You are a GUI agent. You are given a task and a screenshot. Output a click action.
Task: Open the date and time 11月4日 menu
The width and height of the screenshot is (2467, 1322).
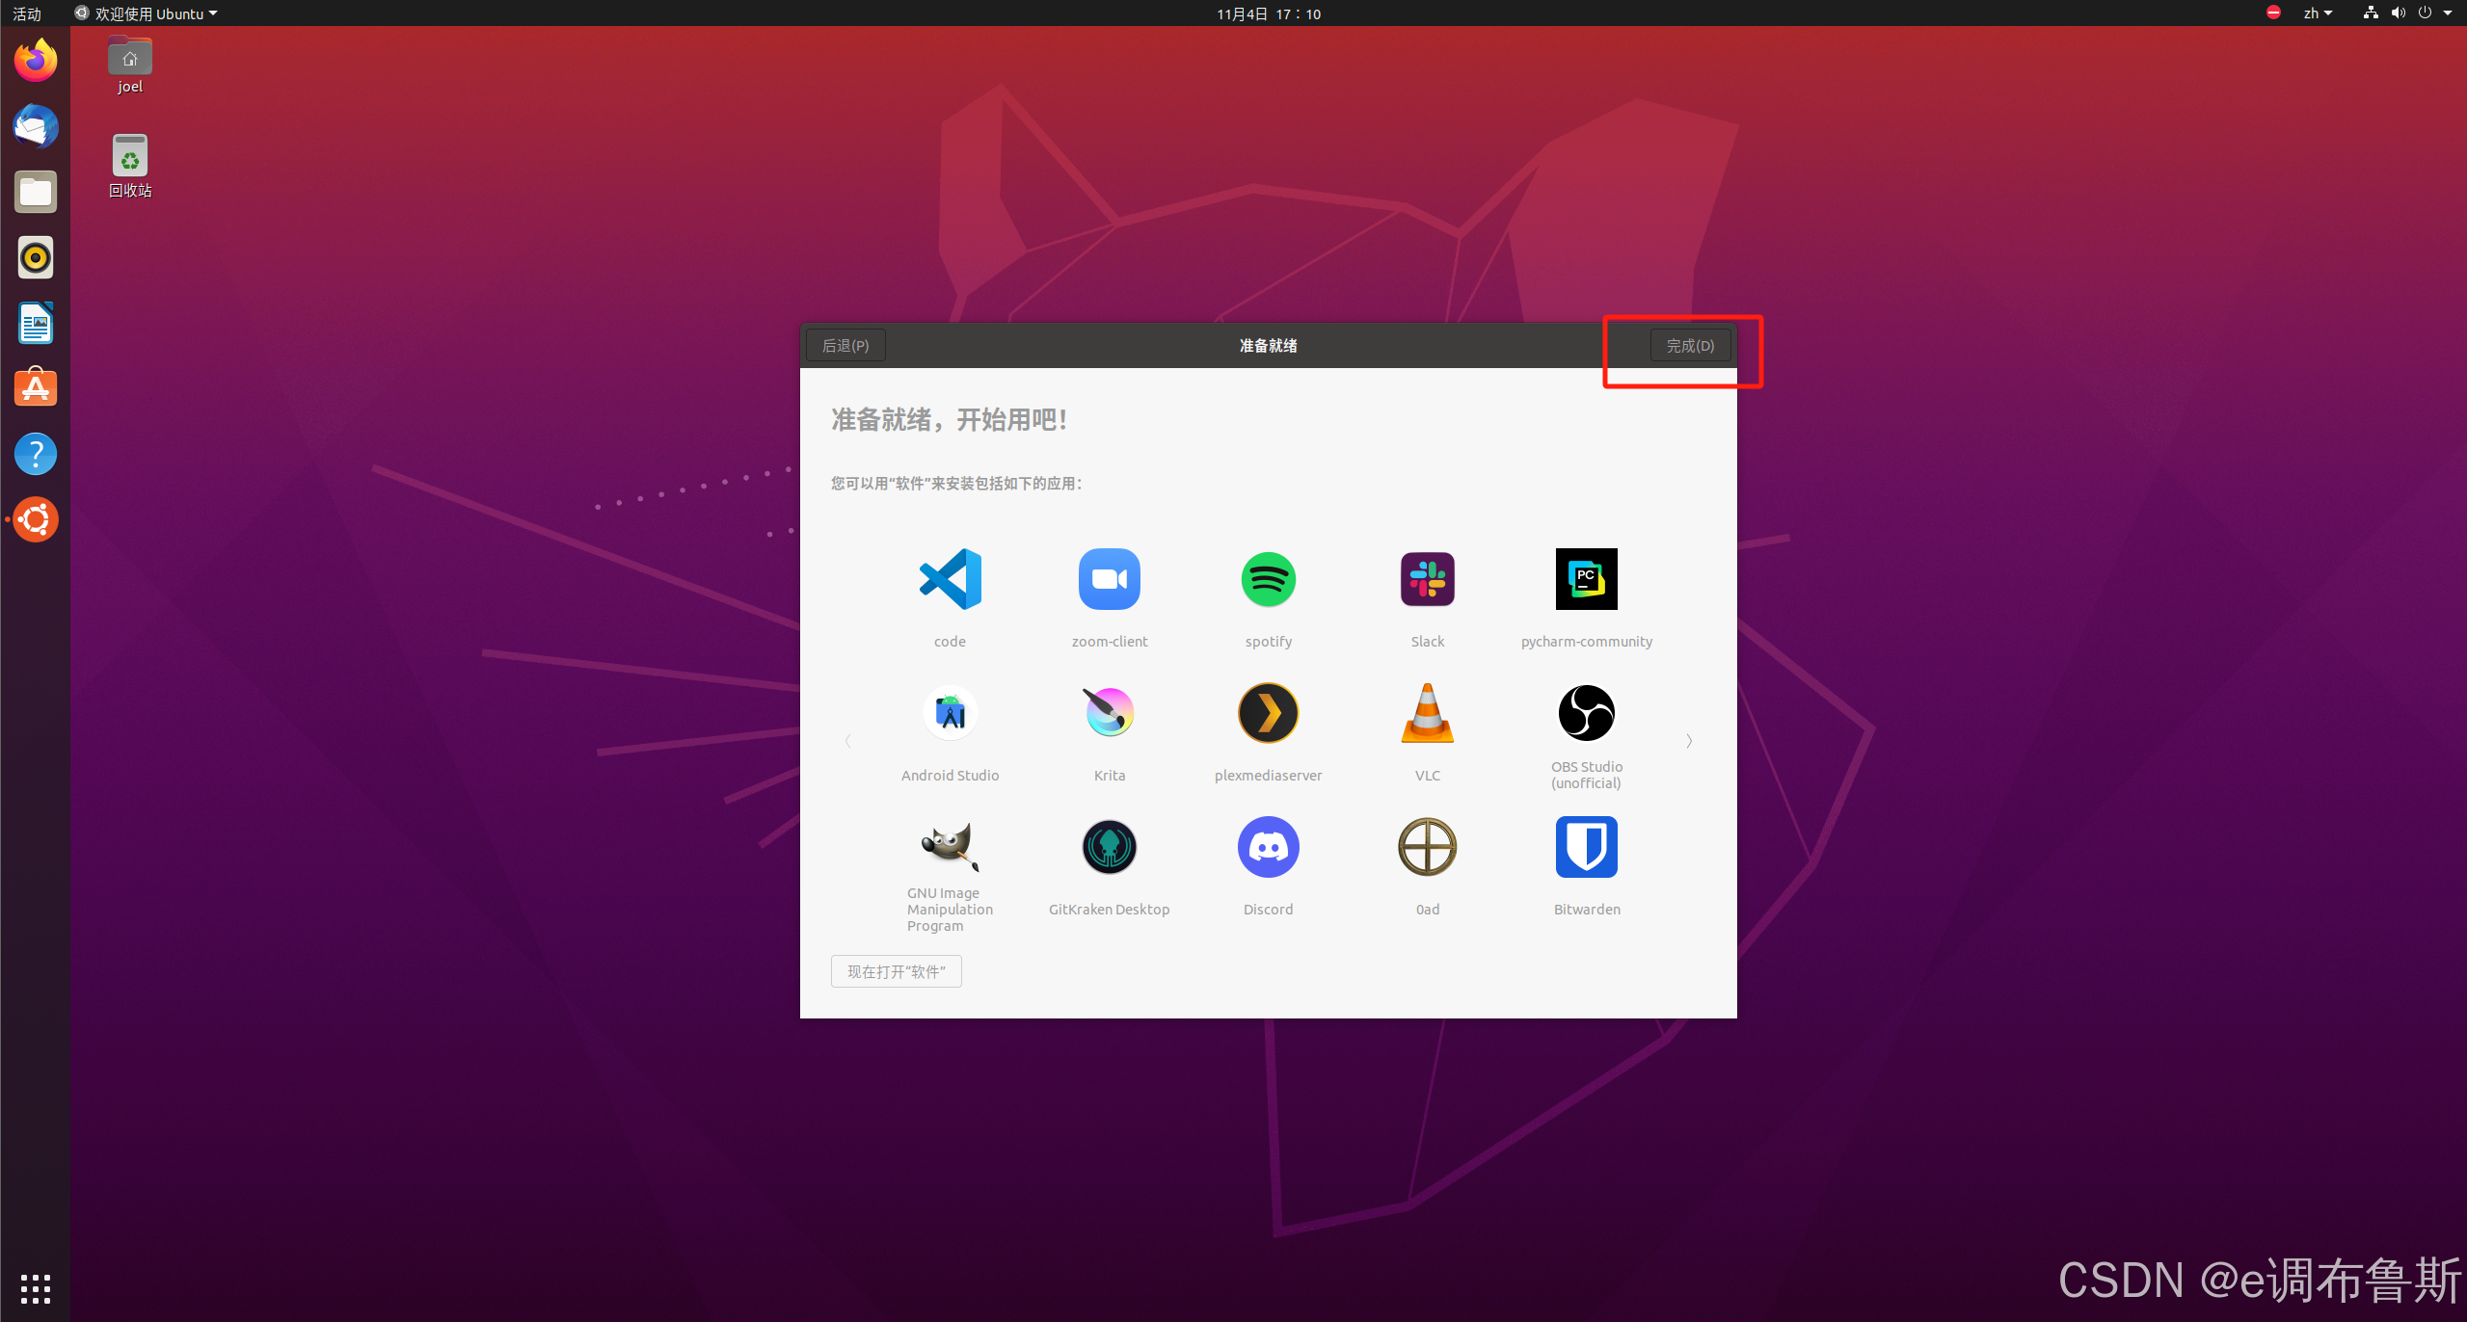[x=1269, y=13]
